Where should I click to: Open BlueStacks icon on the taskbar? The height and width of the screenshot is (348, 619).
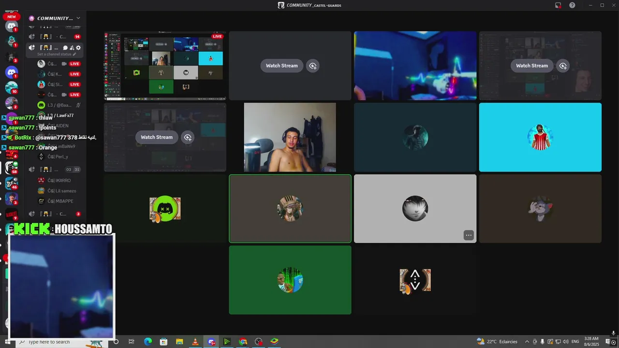tap(274, 342)
